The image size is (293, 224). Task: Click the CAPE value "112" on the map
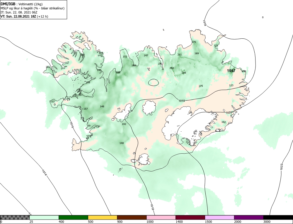click(52, 101)
